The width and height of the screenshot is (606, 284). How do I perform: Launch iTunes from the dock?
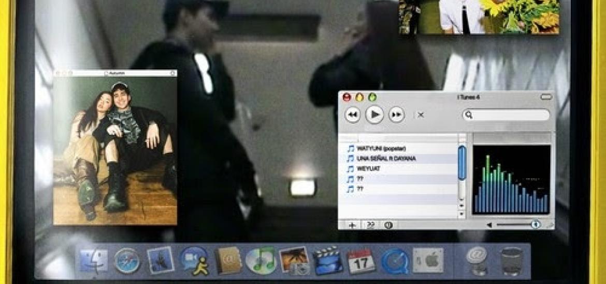click(261, 261)
